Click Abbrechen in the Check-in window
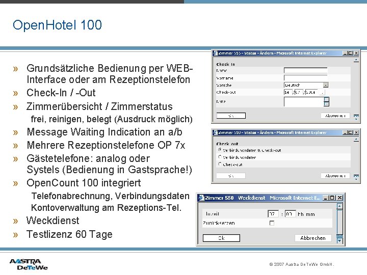367x275 pixels. (335, 116)
